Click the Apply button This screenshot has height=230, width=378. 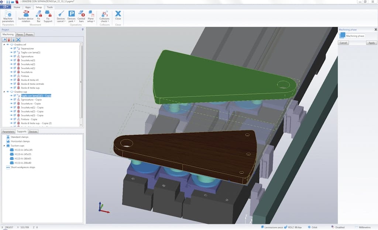372,43
